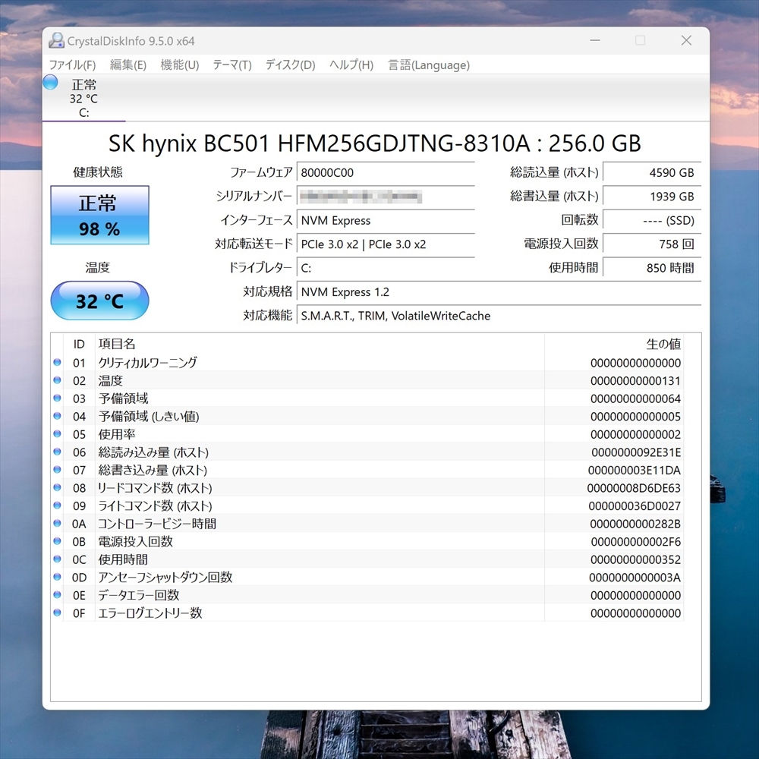Click the blue health status orb for drive C:

(x=50, y=82)
